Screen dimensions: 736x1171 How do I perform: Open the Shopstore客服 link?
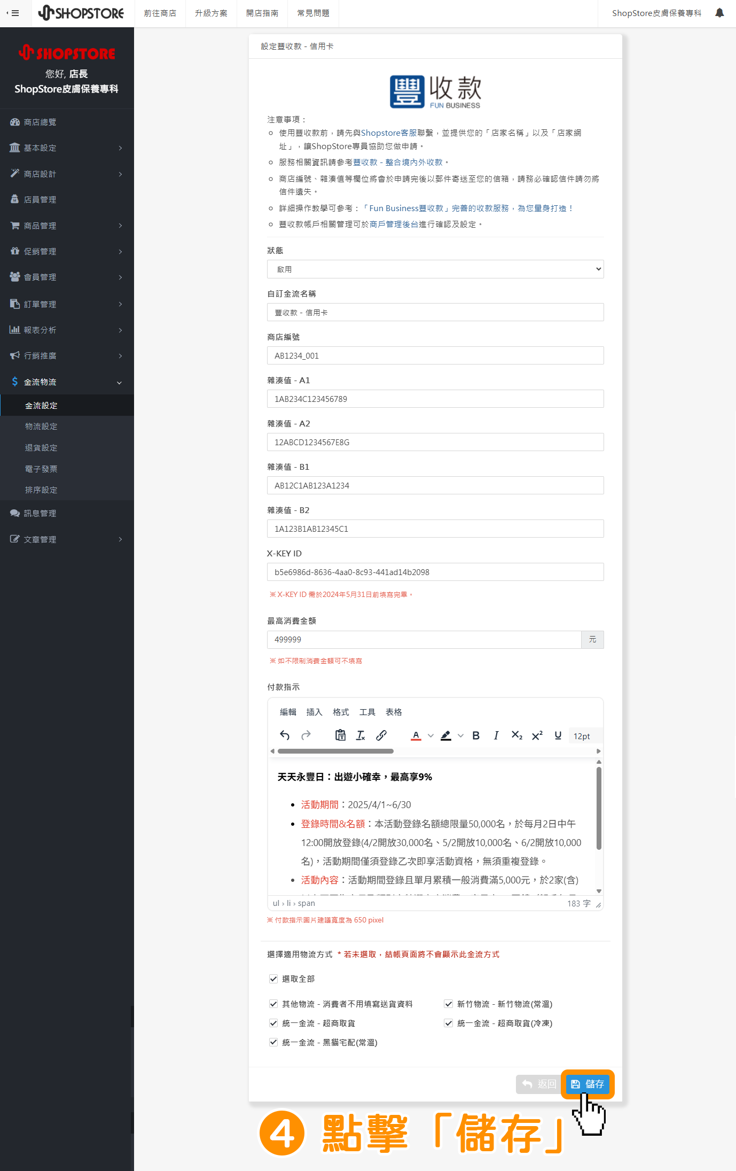coord(389,133)
